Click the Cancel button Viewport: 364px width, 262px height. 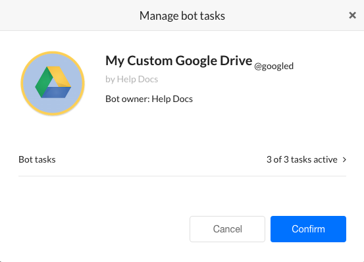tap(227, 229)
